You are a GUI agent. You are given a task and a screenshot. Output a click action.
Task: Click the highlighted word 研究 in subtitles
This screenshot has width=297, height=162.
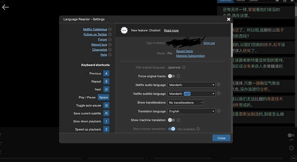pyautogui.click(x=247, y=51)
